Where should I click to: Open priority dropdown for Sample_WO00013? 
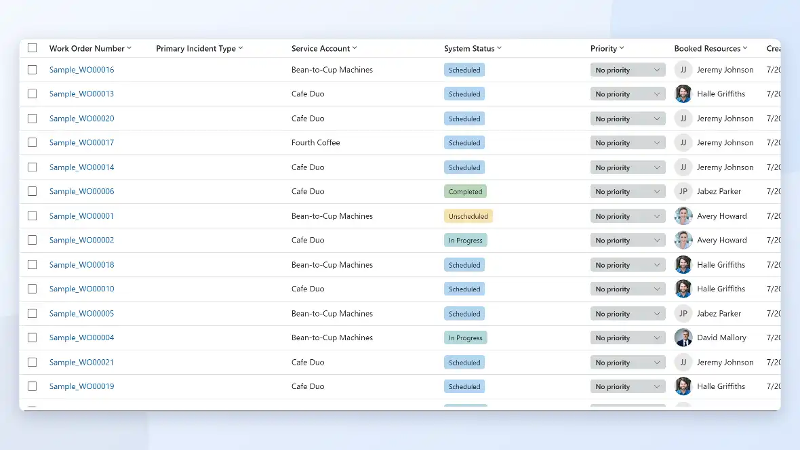click(x=628, y=94)
